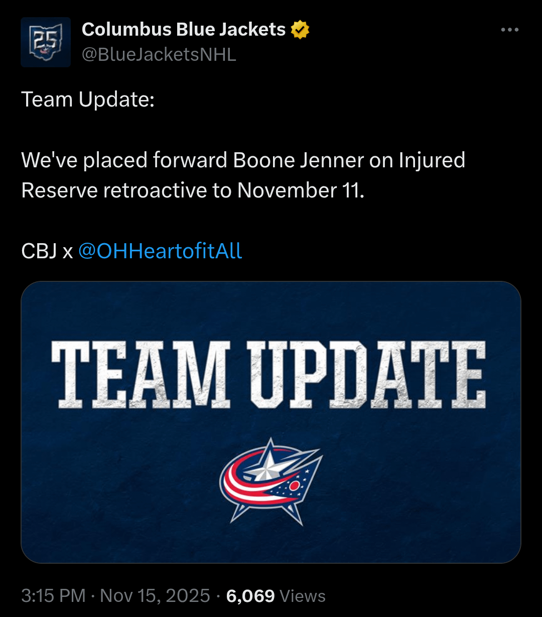Image resolution: width=542 pixels, height=617 pixels.
Task: Click the large TEAM UPDATE headline graphic
Action: (268, 374)
